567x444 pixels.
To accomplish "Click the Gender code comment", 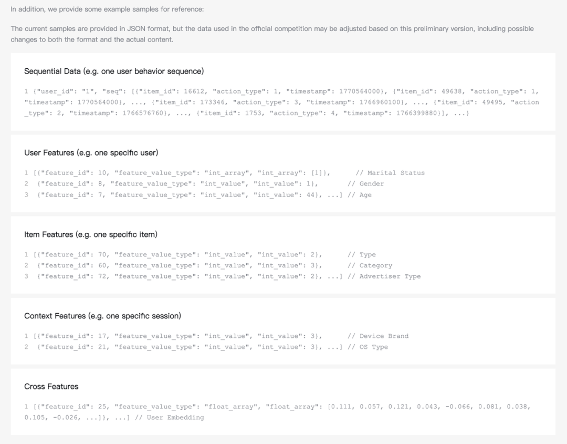I will 365,184.
